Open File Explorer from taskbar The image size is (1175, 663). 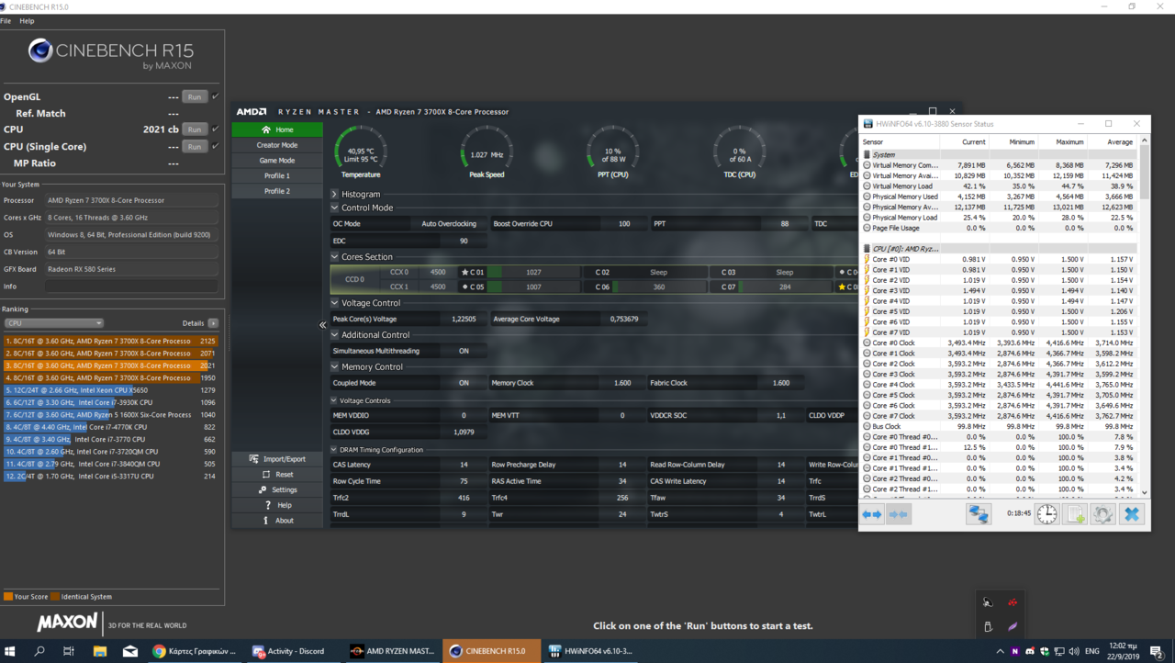point(99,651)
